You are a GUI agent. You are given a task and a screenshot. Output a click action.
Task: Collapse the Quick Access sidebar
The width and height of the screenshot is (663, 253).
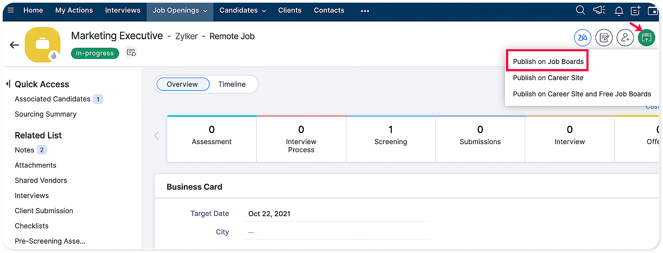pos(8,84)
